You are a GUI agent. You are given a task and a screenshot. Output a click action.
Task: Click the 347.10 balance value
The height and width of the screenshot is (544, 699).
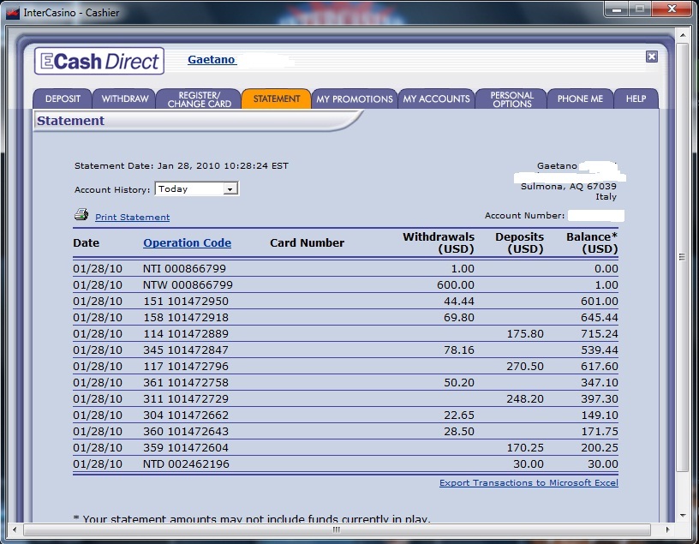[600, 383]
